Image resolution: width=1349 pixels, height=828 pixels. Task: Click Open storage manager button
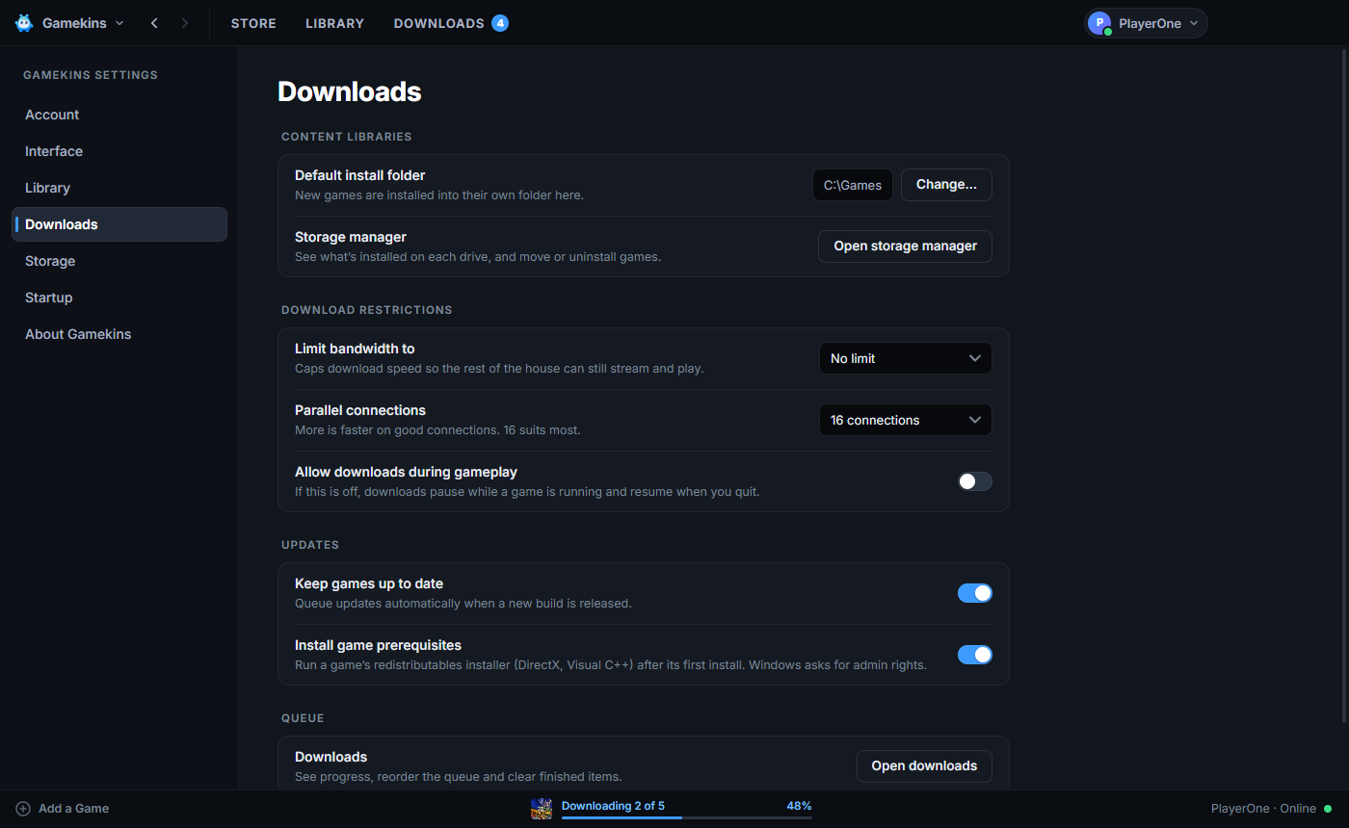point(906,246)
